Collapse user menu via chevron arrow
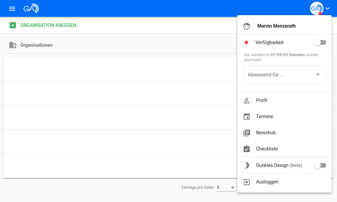337x202 pixels. coord(328,9)
